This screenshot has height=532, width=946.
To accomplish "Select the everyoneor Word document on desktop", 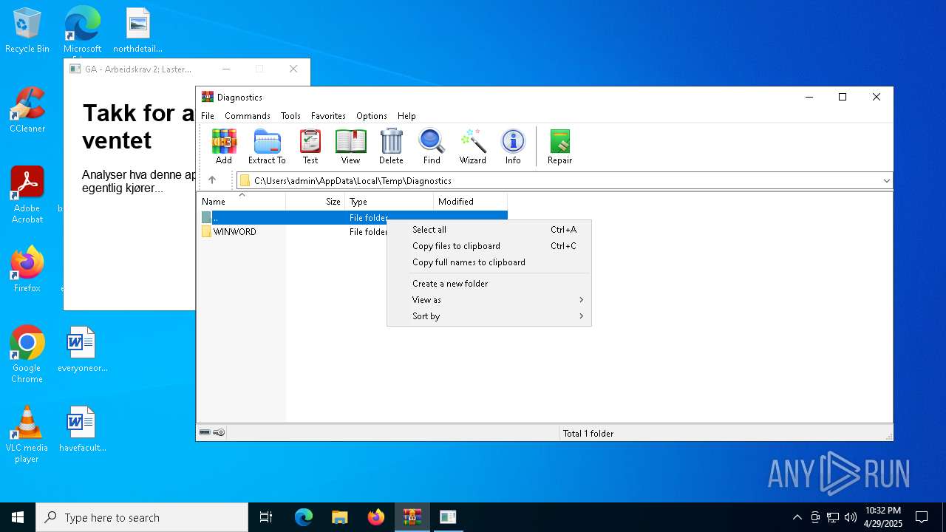I will (82, 349).
